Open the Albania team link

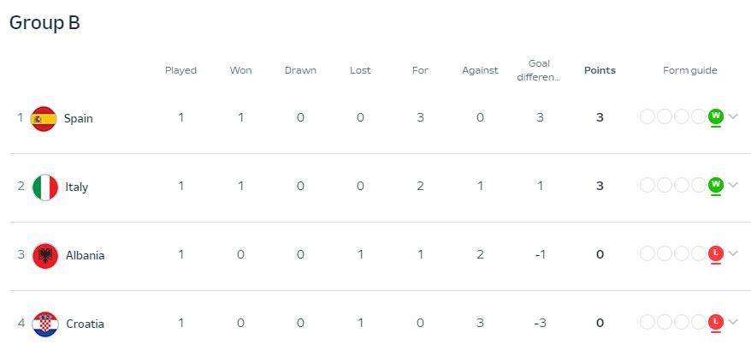coord(85,255)
